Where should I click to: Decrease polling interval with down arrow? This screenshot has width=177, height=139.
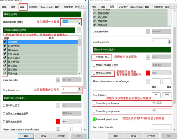tap(80, 24)
